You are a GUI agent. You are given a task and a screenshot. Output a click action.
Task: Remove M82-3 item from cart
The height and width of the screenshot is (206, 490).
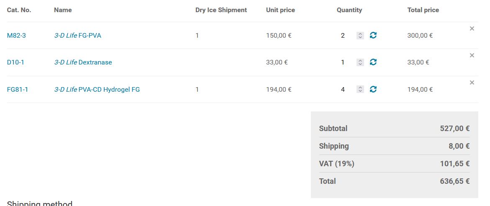[472, 28]
